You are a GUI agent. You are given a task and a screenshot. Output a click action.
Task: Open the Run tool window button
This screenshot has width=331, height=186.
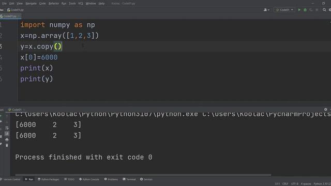point(29,179)
